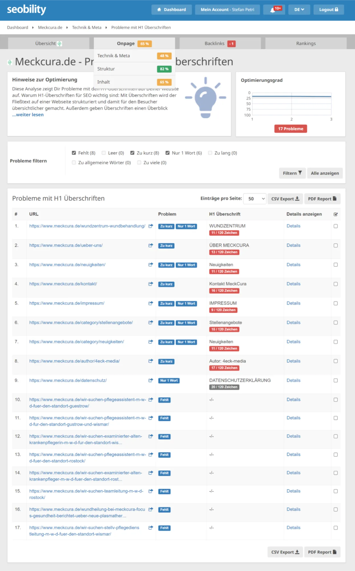Open external link icon for category/neuigkeiten URL
Screen dimensions: 355x571
point(151,342)
